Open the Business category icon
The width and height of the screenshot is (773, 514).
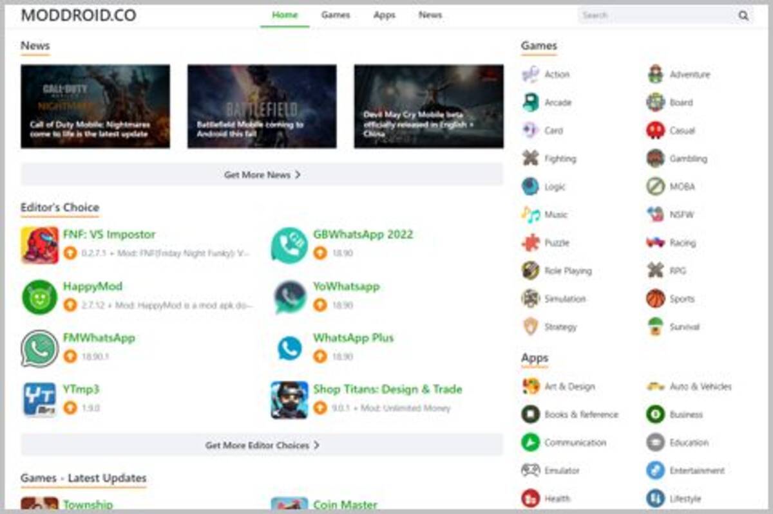[655, 414]
